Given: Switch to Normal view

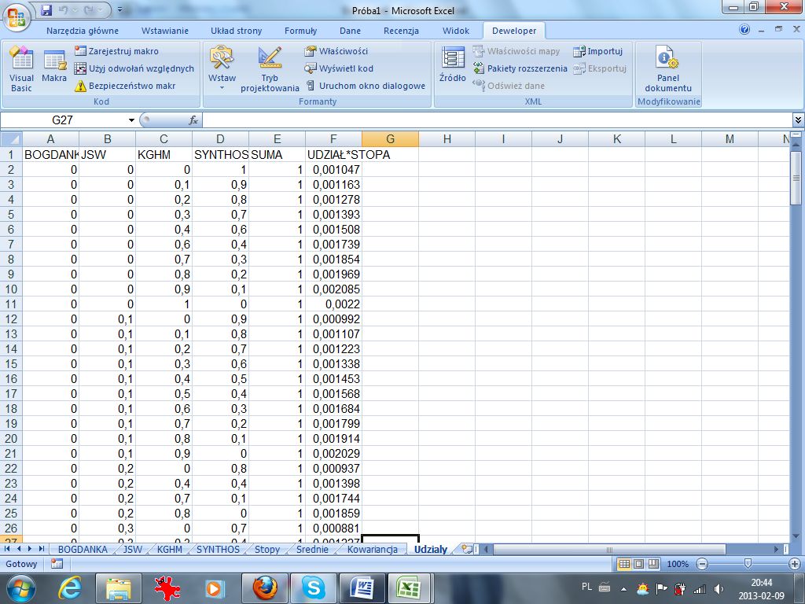Looking at the screenshot, I should point(623,564).
